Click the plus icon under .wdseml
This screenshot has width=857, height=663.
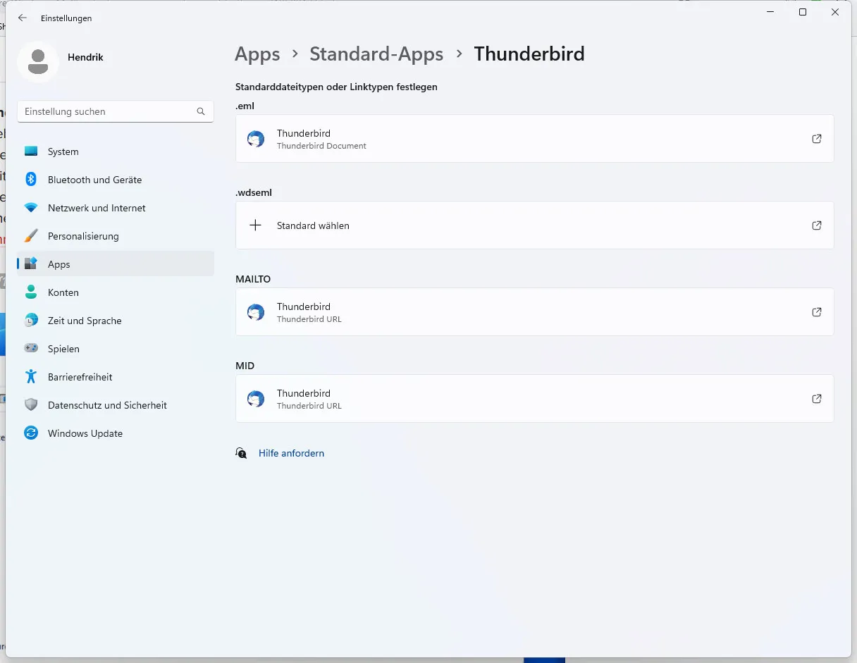pos(256,225)
